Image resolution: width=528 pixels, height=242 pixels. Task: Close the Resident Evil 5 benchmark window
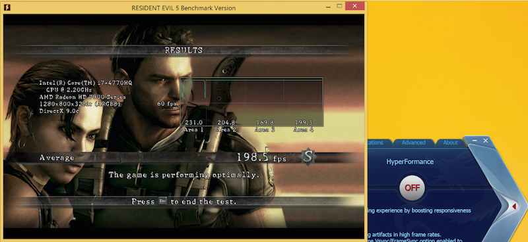[x=354, y=6]
